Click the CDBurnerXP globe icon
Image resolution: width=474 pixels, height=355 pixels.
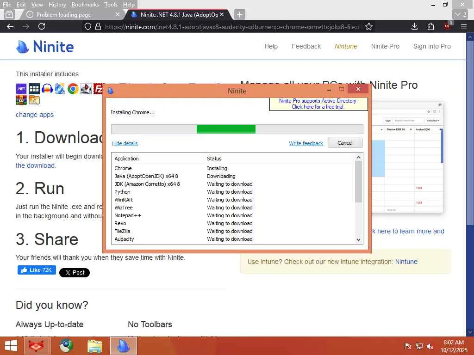60,89
